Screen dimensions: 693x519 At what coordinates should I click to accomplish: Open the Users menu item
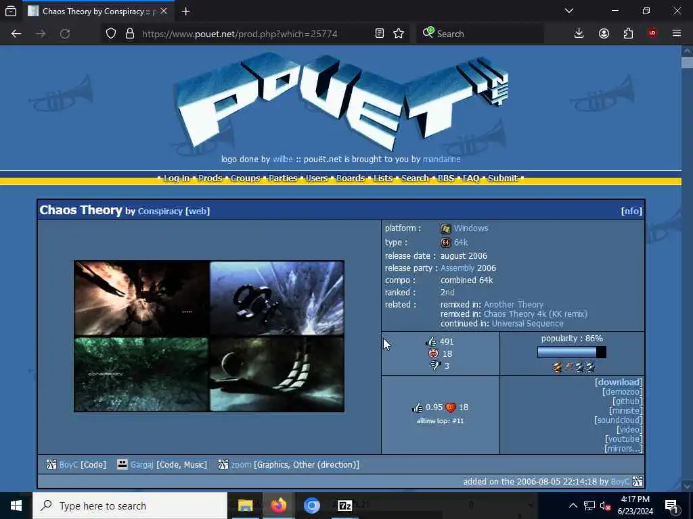point(317,178)
